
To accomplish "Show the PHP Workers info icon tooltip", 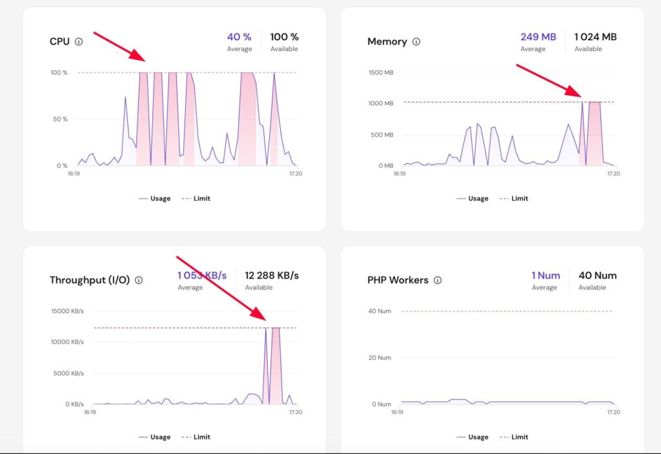I will coord(438,281).
